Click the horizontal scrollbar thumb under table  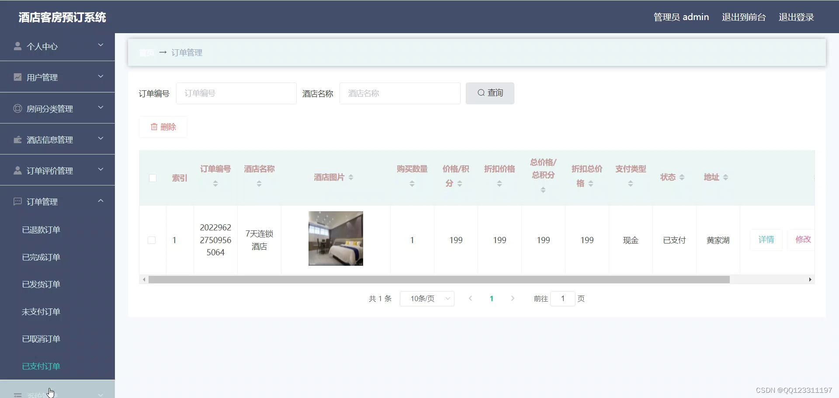[x=439, y=279]
